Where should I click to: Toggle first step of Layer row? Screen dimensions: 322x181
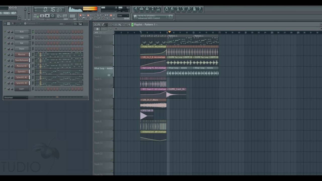pyautogui.click(x=36, y=89)
